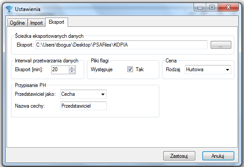This screenshot has width=244, height=167.
Task: Click the Występuje label
Action: (102, 69)
